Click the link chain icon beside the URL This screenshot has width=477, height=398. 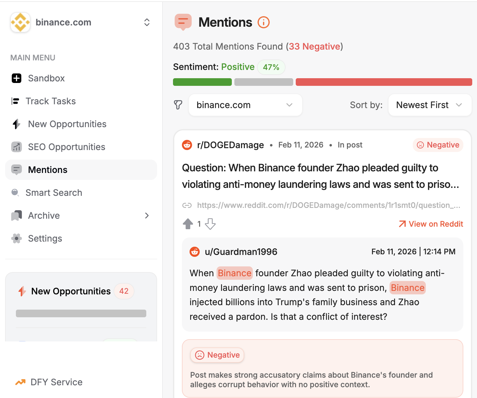tap(187, 205)
